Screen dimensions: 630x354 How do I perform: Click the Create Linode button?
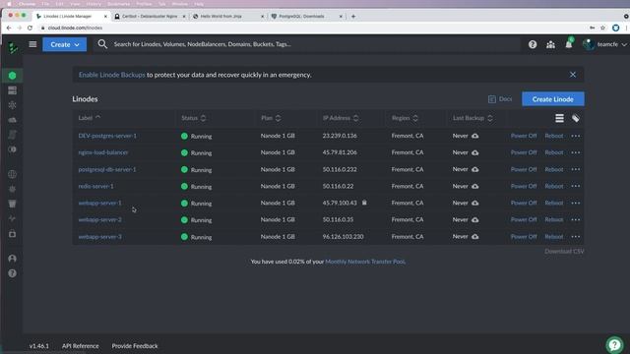[x=553, y=99]
